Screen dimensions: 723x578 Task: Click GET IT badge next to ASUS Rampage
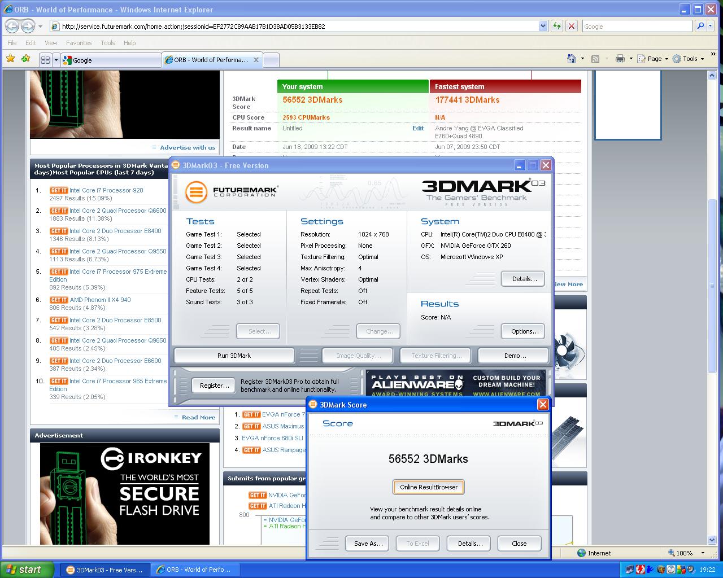coord(251,450)
